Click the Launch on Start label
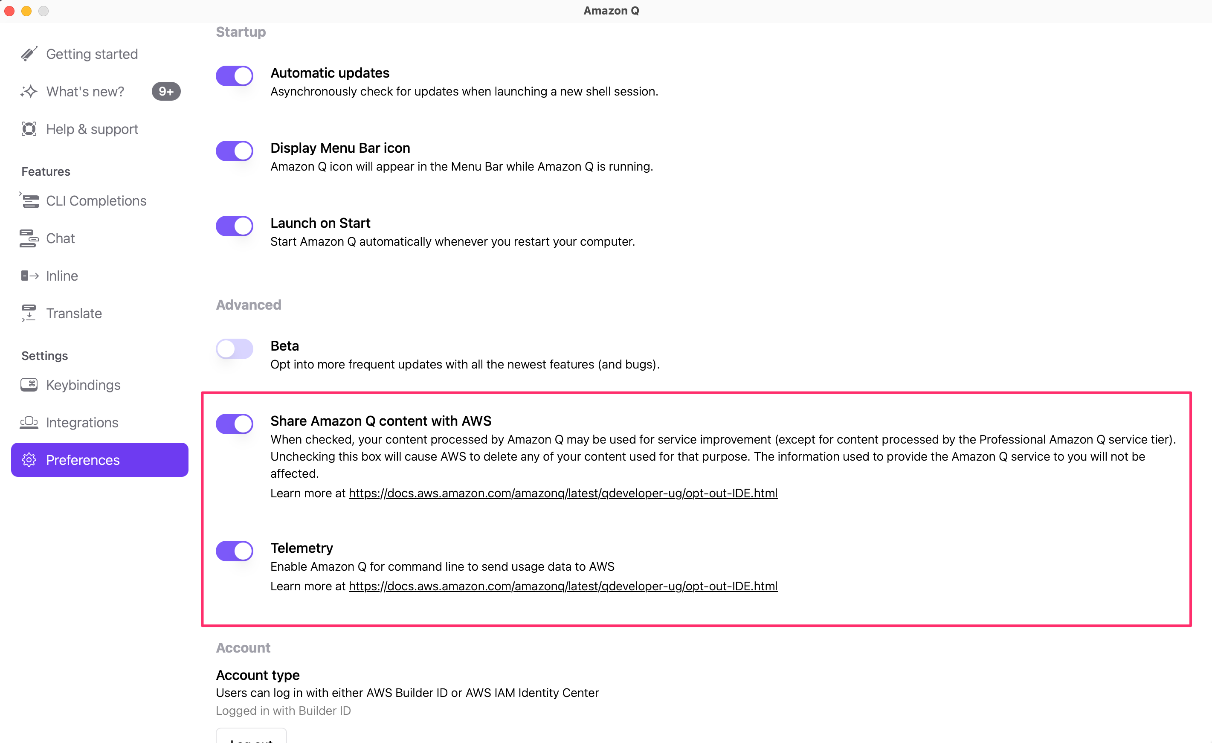 tap(320, 223)
